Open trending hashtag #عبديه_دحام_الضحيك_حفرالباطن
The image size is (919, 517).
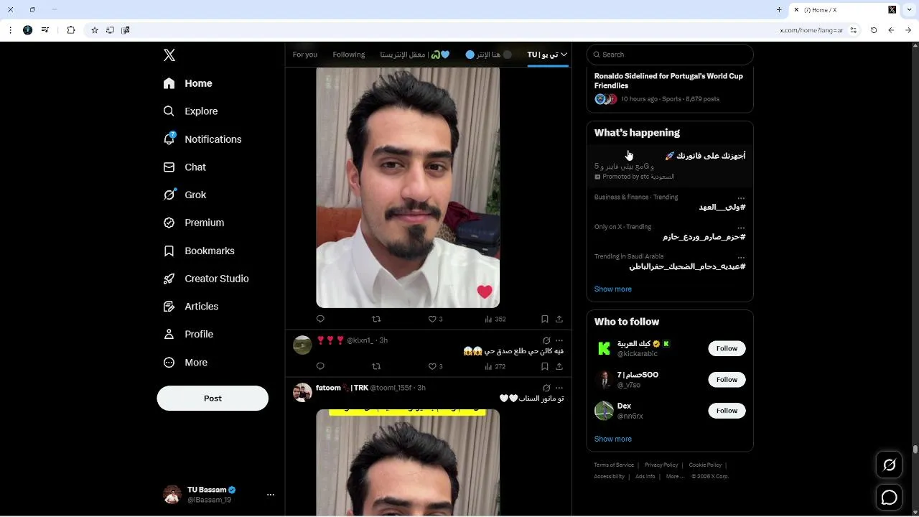tap(687, 266)
